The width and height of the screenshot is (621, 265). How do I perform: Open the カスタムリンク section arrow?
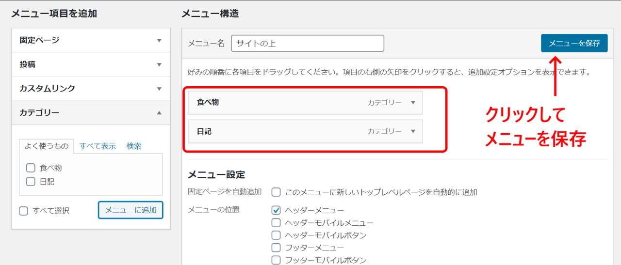click(x=159, y=89)
